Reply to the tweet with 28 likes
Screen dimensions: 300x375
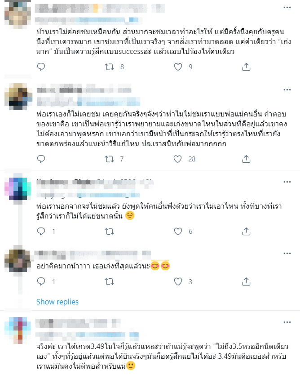click(x=41, y=159)
